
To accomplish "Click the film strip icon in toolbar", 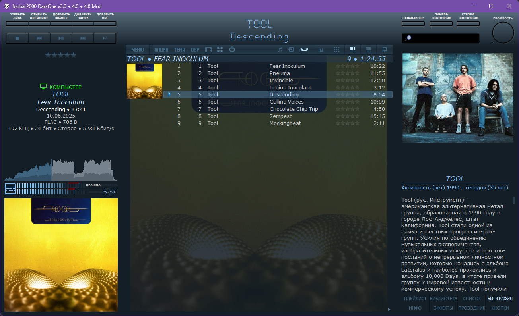I will (x=208, y=50).
